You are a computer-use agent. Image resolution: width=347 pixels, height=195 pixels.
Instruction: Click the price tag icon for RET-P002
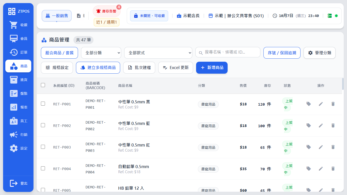click(x=309, y=125)
